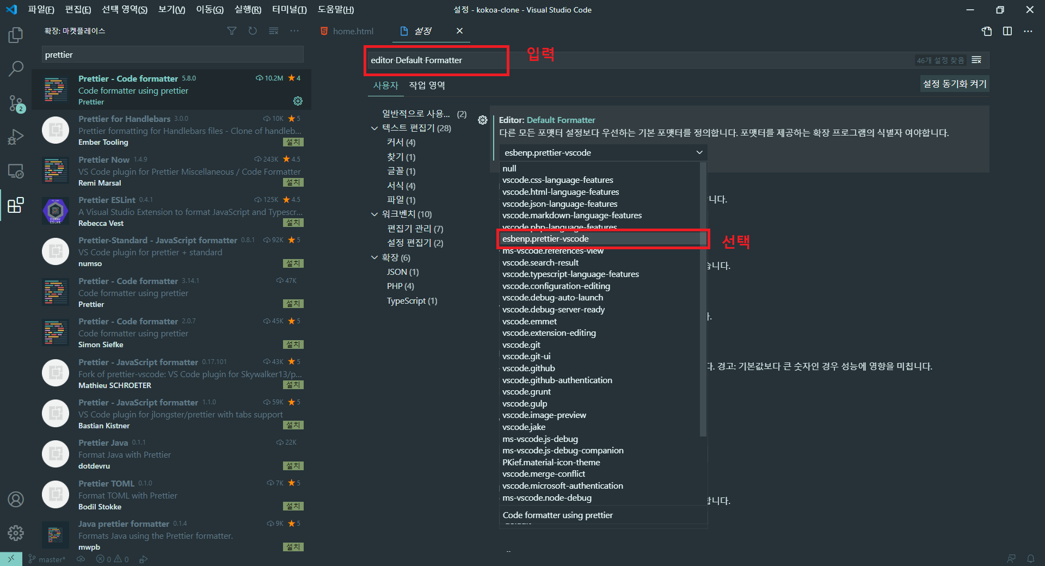
Task: Switch to 사용자 settings tab
Action: point(385,85)
